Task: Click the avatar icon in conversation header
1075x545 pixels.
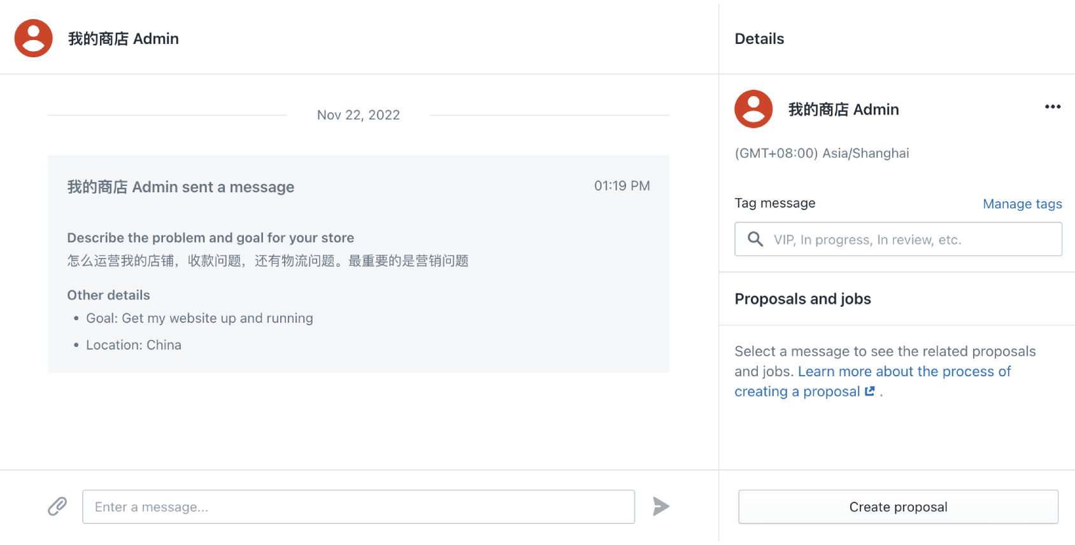Action: [34, 38]
